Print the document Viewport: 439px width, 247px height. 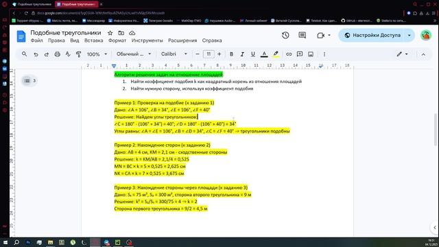(x=58, y=54)
